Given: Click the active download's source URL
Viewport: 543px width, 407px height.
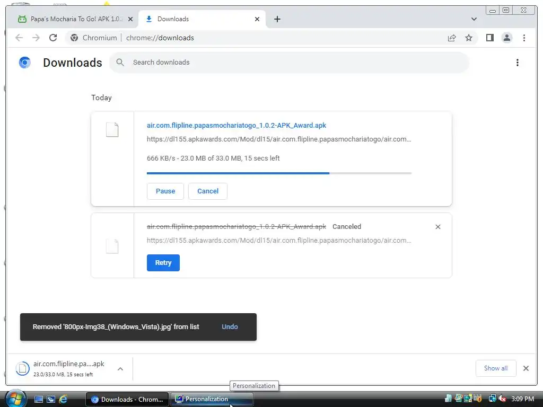Looking at the screenshot, I should point(279,139).
